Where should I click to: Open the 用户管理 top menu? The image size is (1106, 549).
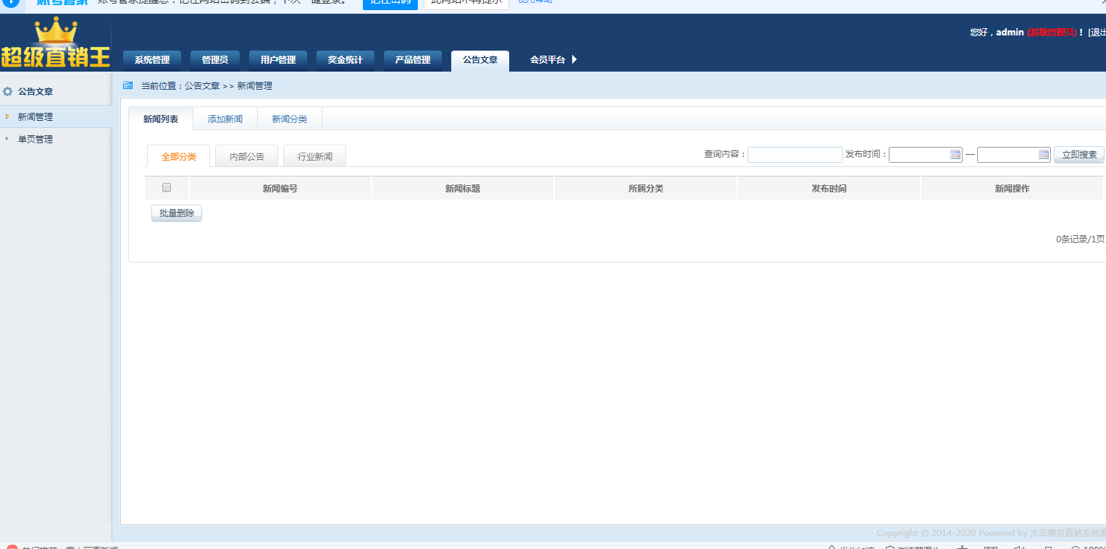[278, 60]
